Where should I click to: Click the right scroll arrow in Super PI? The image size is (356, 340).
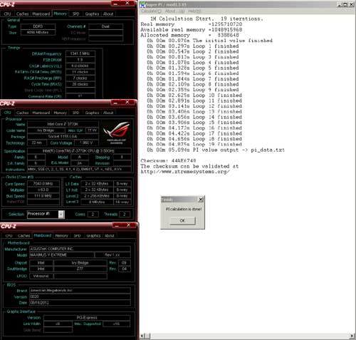coord(352,336)
